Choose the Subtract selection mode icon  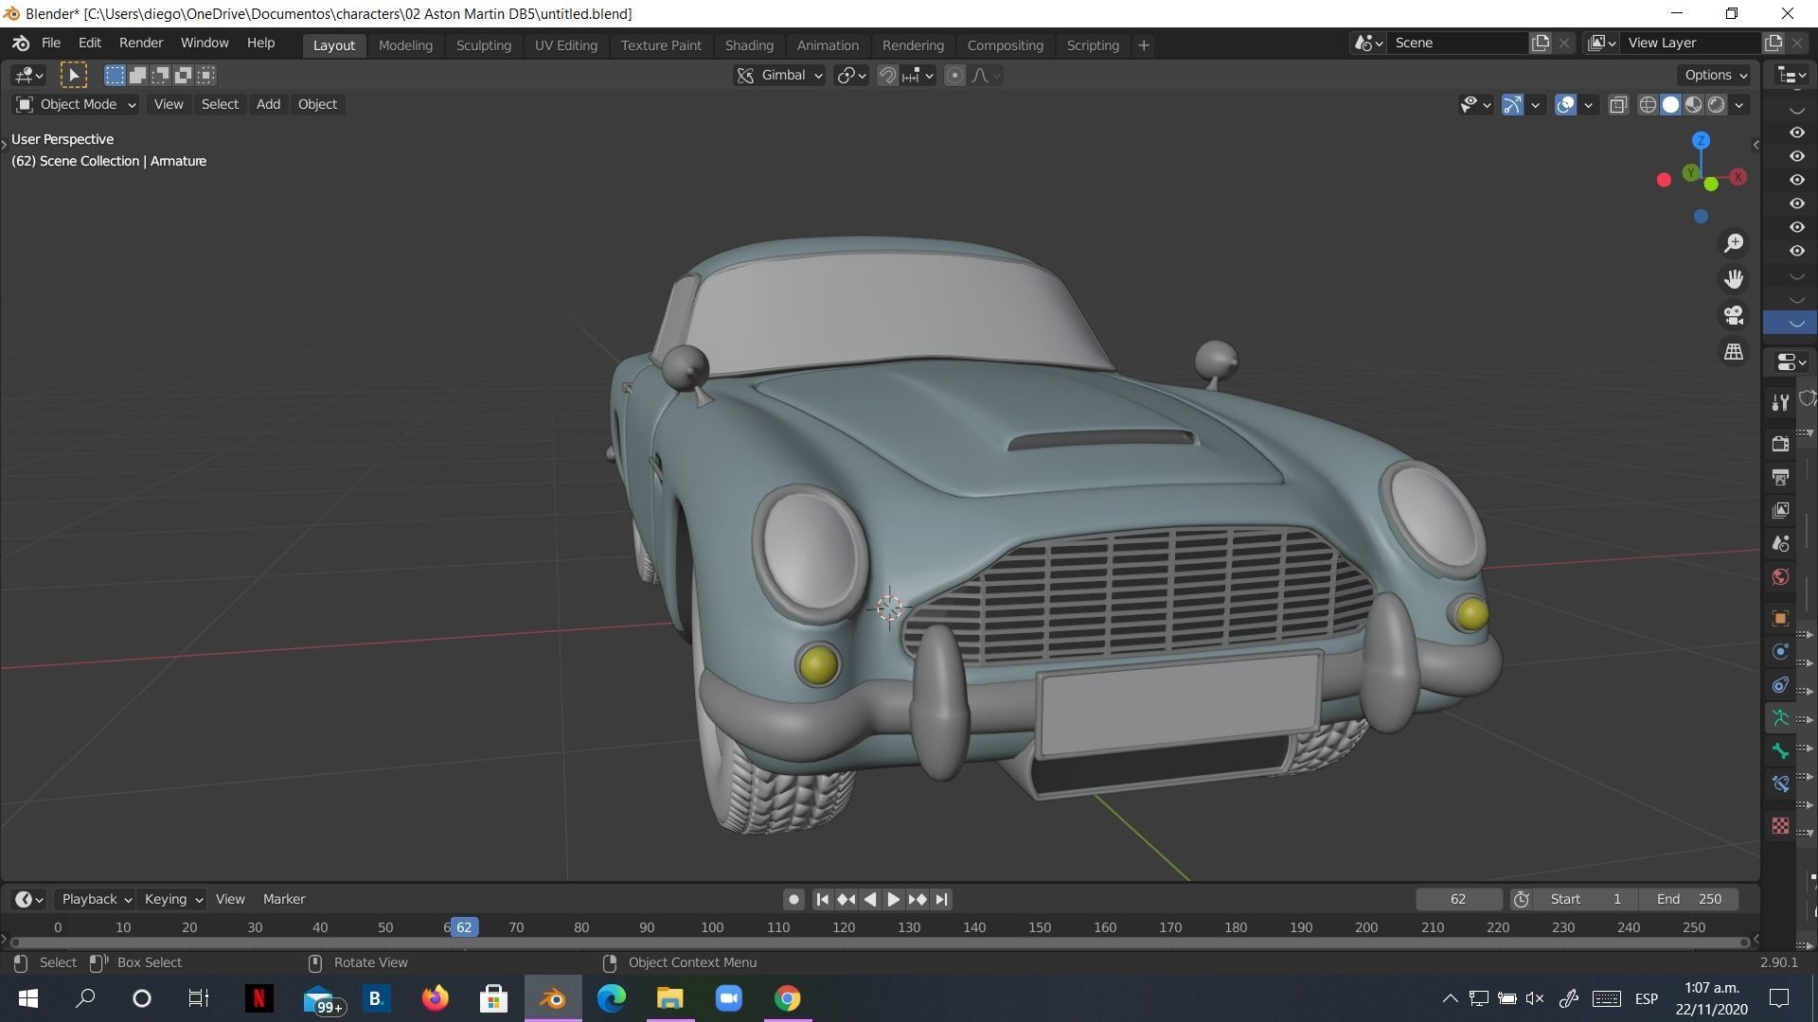pos(160,75)
